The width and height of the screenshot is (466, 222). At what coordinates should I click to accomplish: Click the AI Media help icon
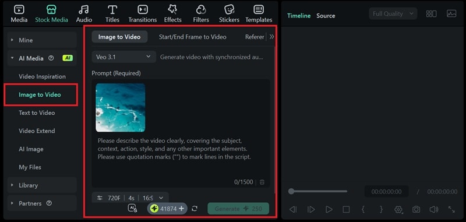[51, 58]
